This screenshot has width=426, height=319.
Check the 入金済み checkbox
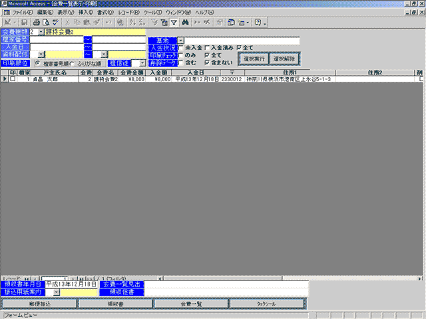click(207, 48)
